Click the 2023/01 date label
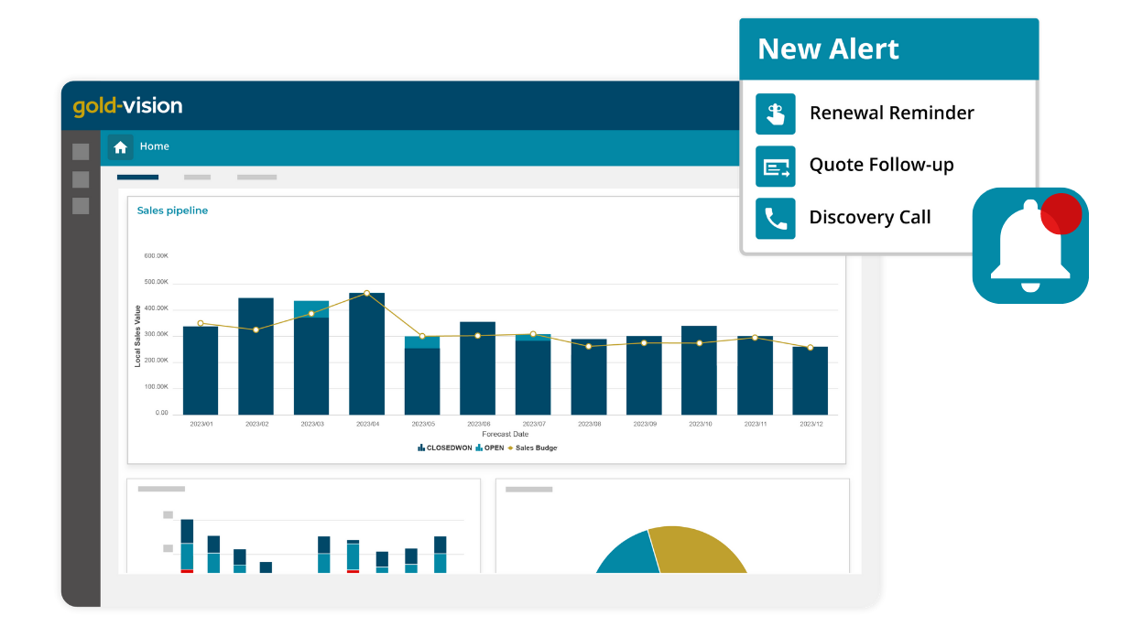 [201, 424]
